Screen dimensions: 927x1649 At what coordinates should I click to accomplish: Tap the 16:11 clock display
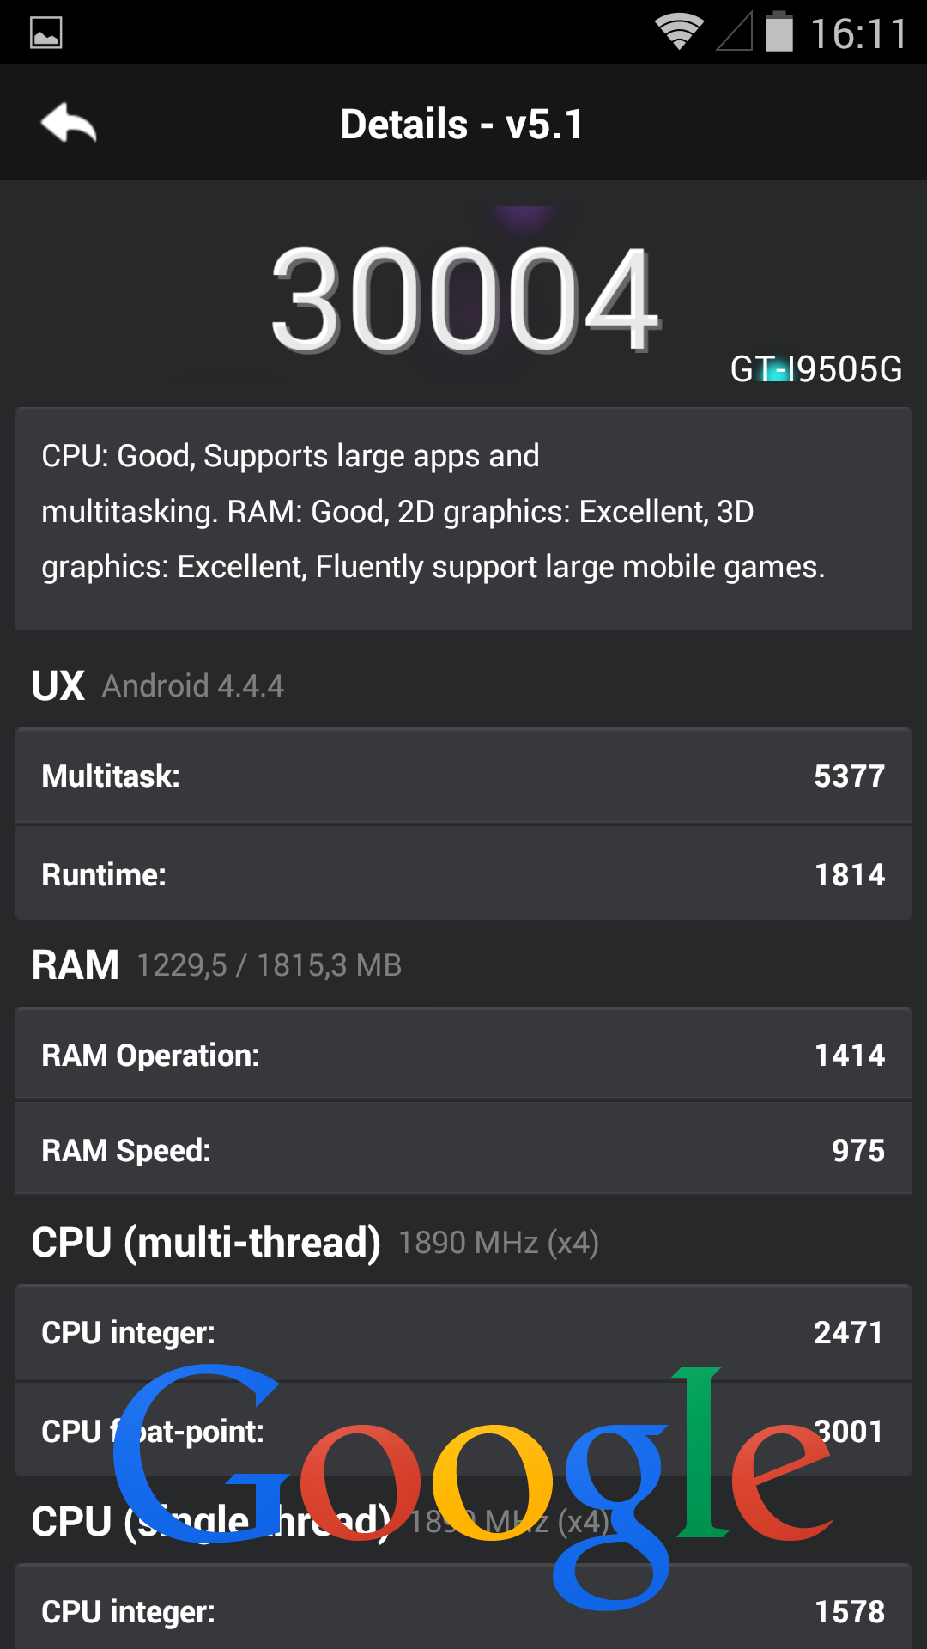click(x=859, y=34)
